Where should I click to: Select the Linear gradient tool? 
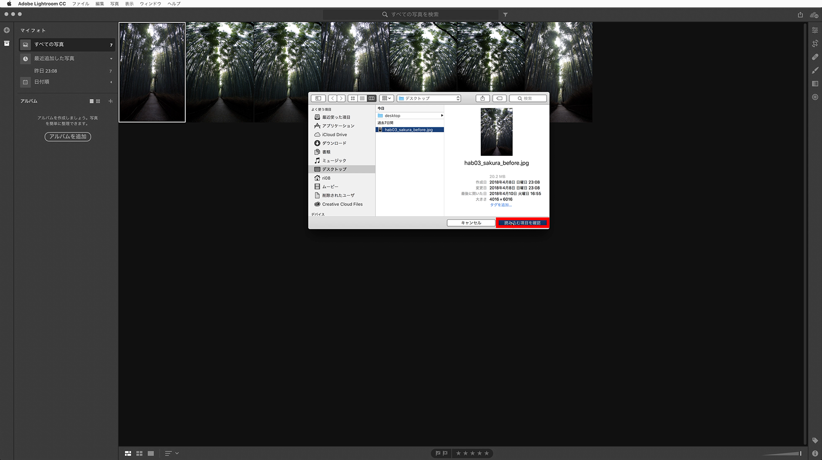(x=815, y=83)
